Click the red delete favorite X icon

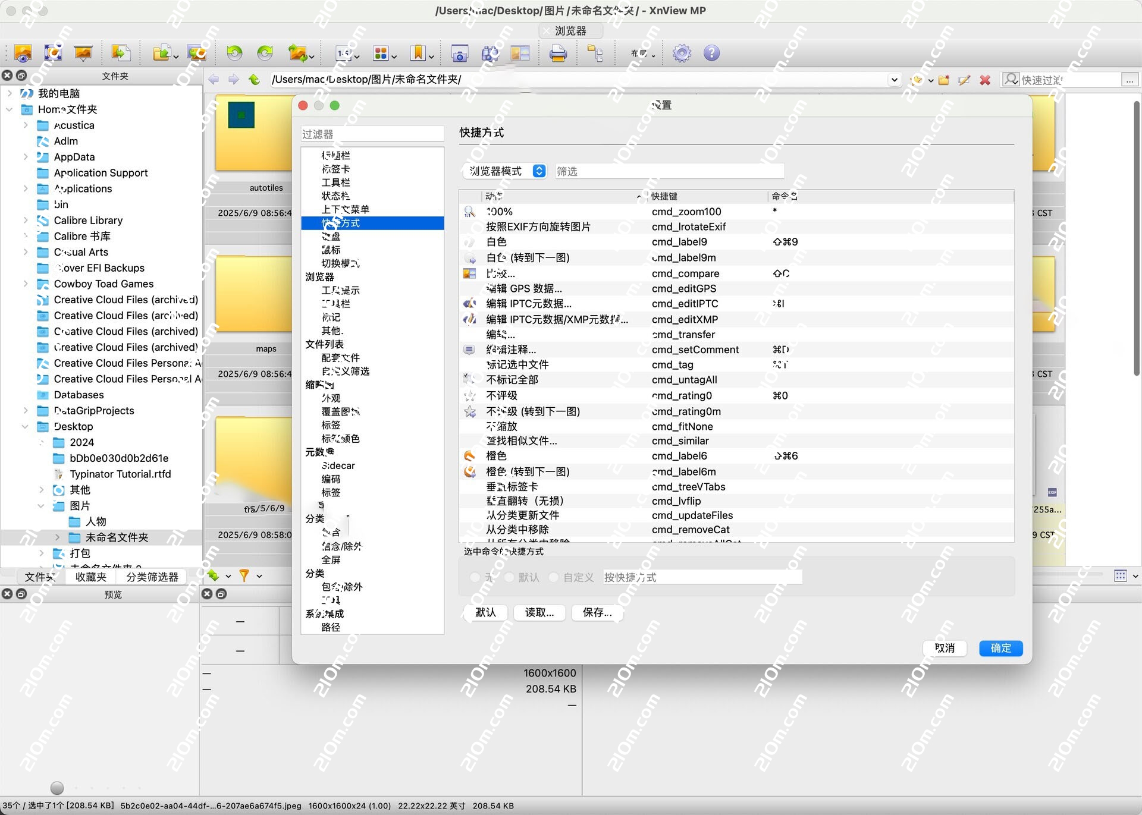click(985, 80)
